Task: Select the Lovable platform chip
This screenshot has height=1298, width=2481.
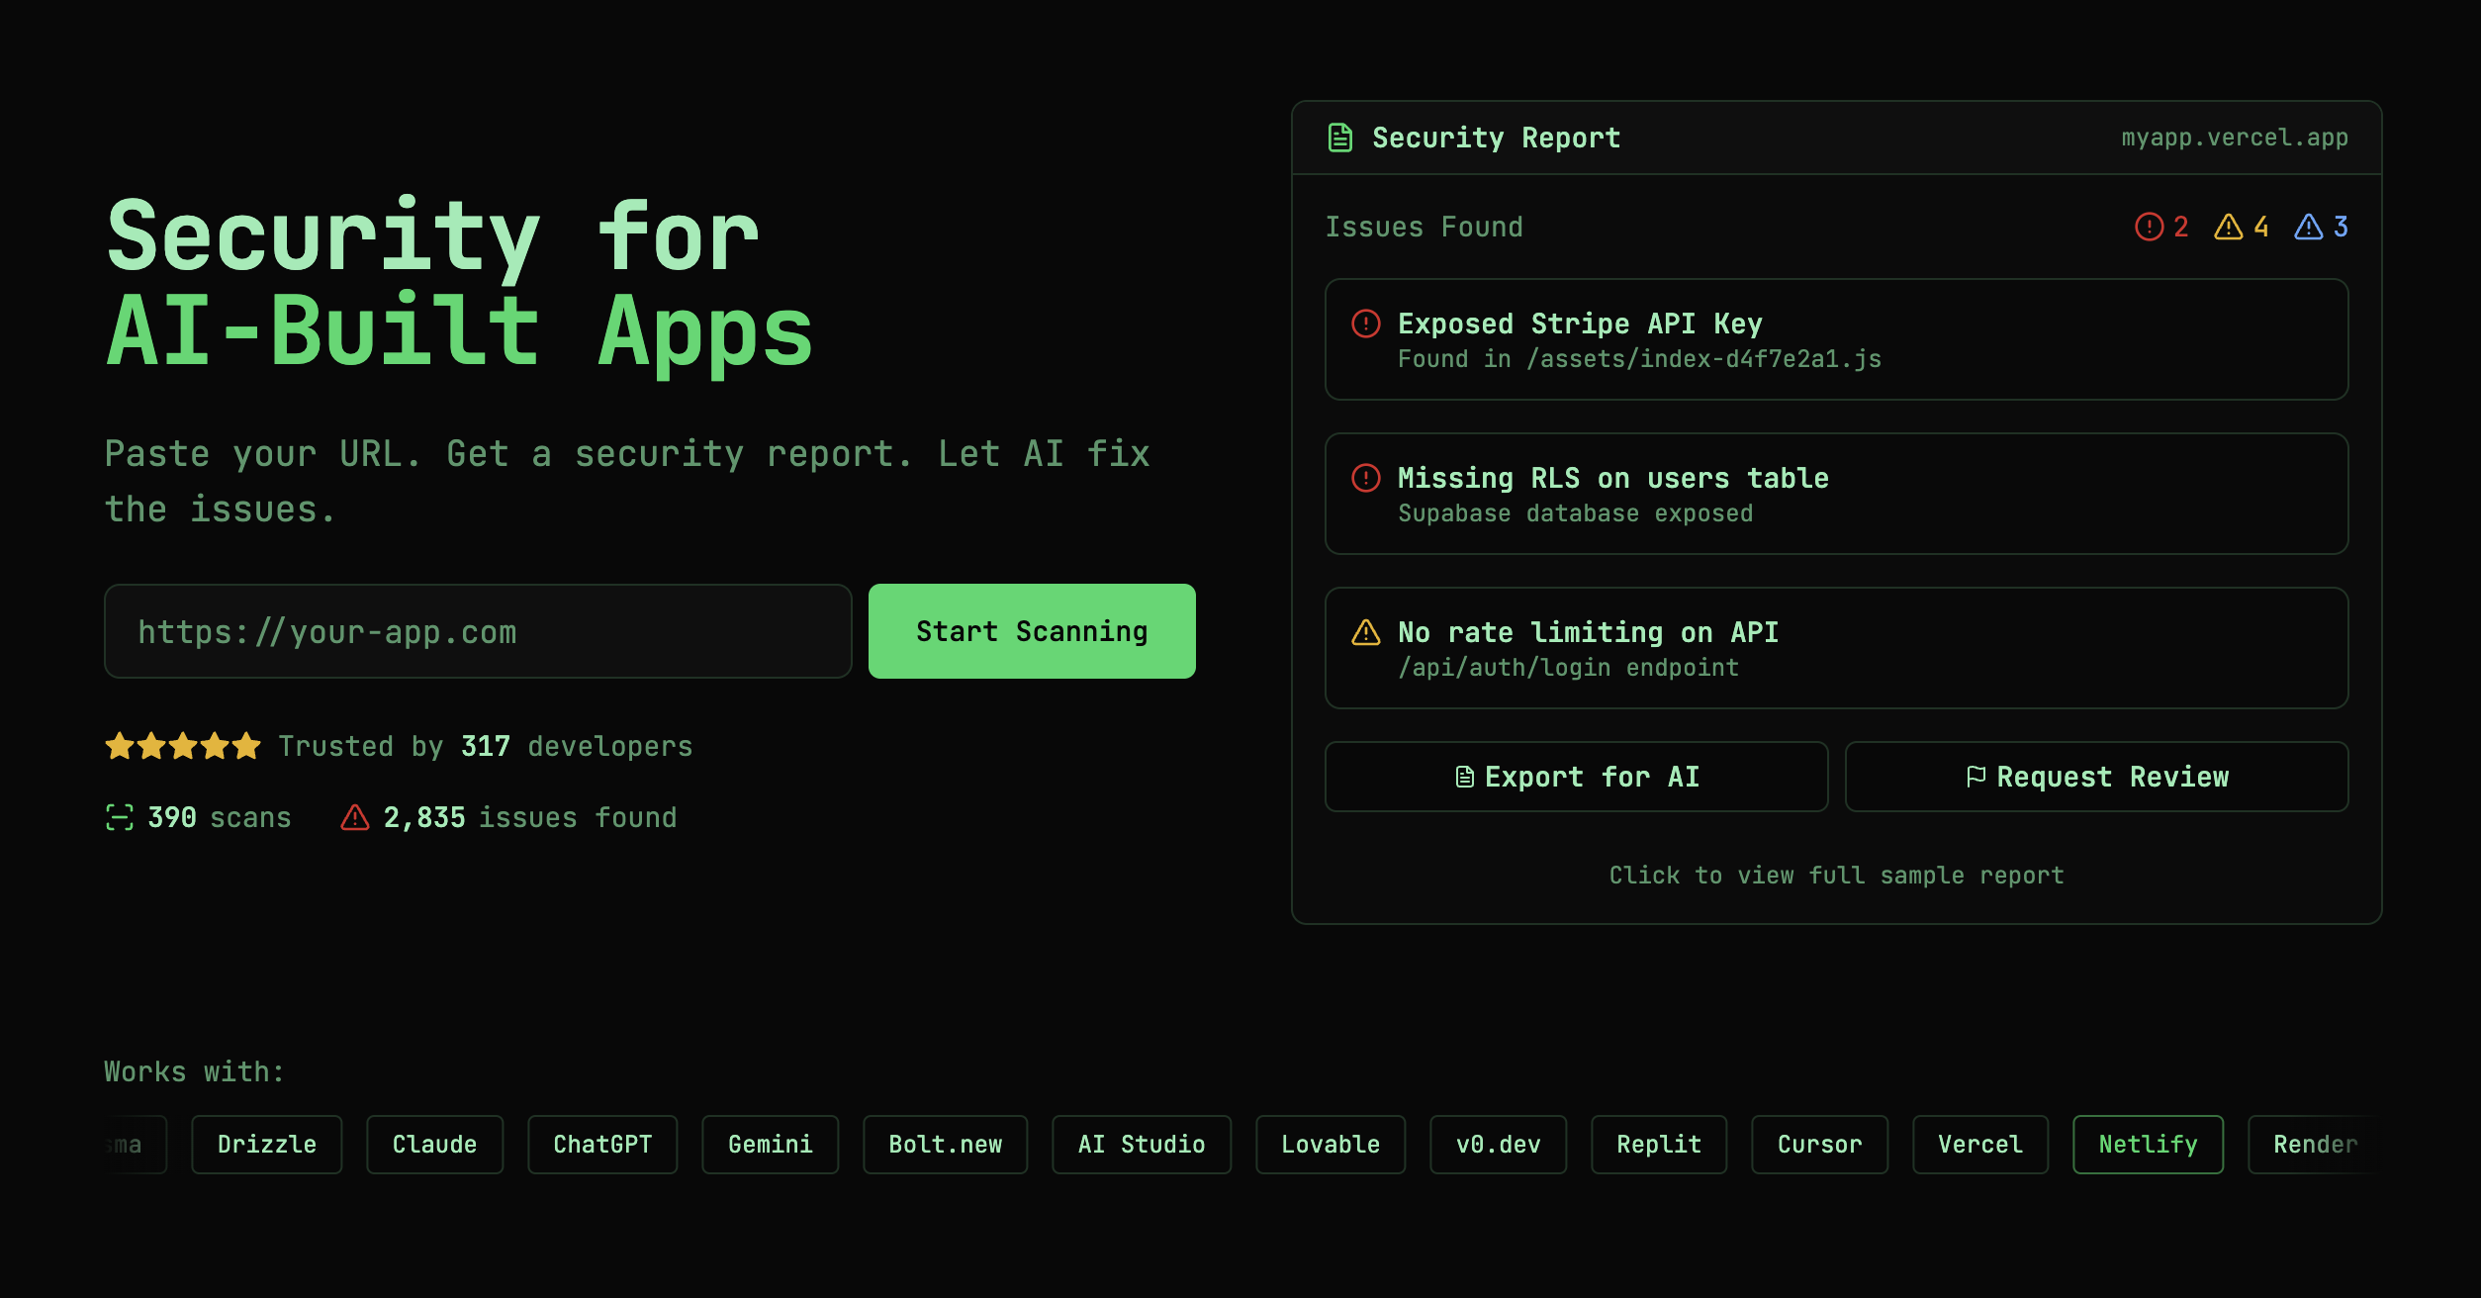Action: [1330, 1145]
